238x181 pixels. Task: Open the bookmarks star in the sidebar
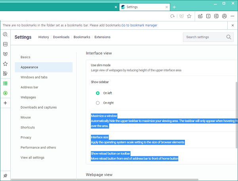pyautogui.click(x=5, y=63)
